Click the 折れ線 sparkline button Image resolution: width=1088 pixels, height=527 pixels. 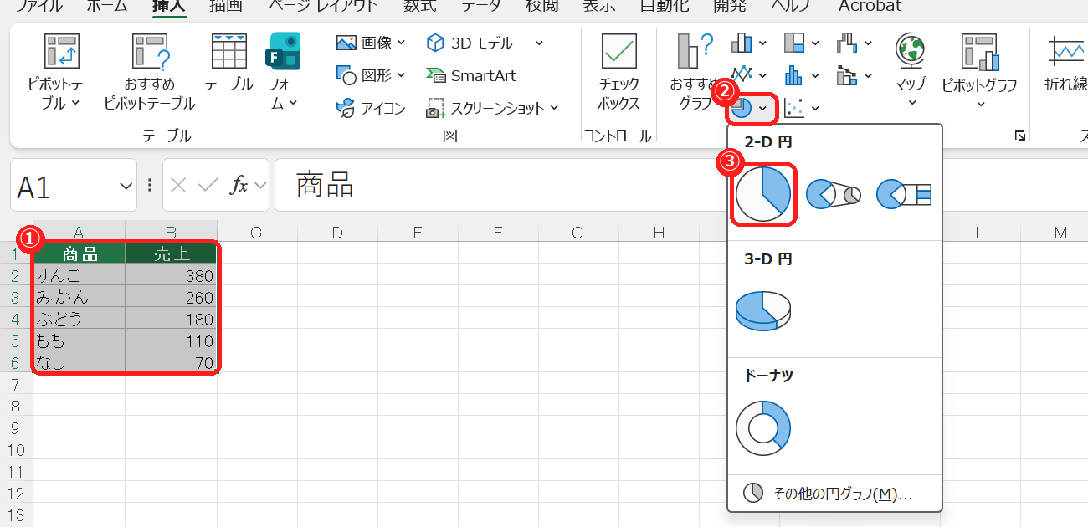click(1066, 64)
